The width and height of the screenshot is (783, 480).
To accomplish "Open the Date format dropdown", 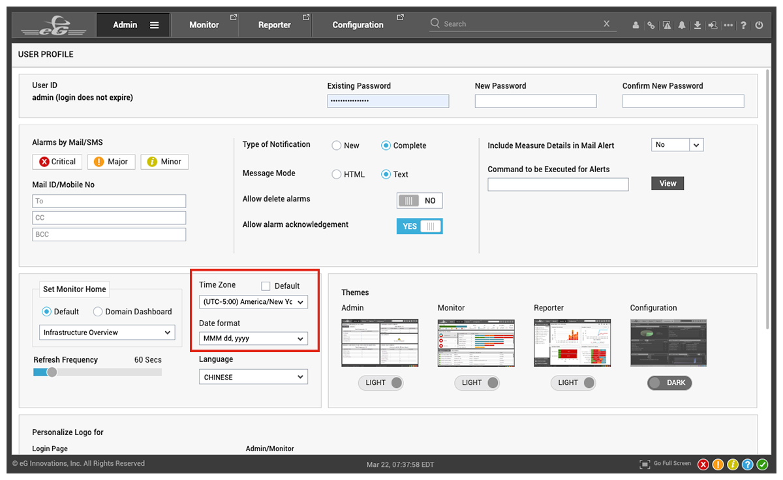I will click(253, 338).
